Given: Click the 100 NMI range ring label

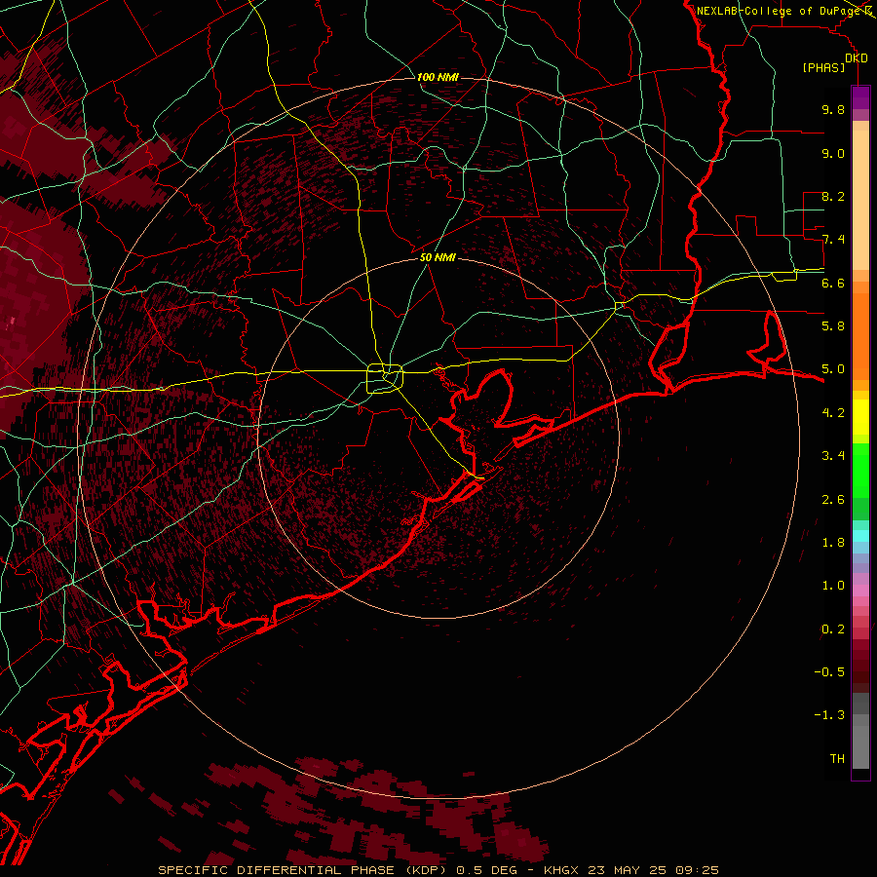Looking at the screenshot, I should coord(438,77).
